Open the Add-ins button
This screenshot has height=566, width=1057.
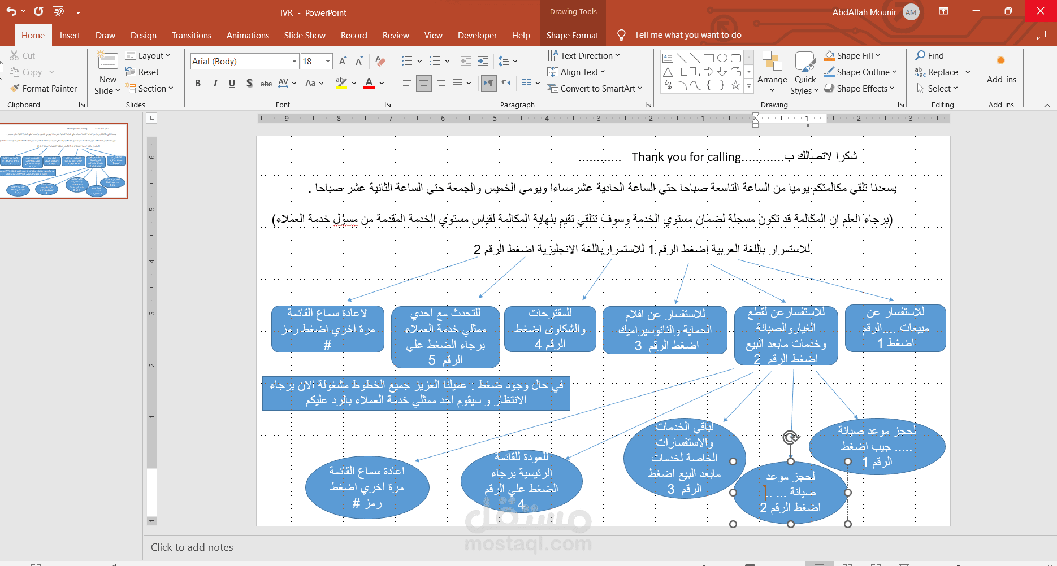pos(1001,69)
